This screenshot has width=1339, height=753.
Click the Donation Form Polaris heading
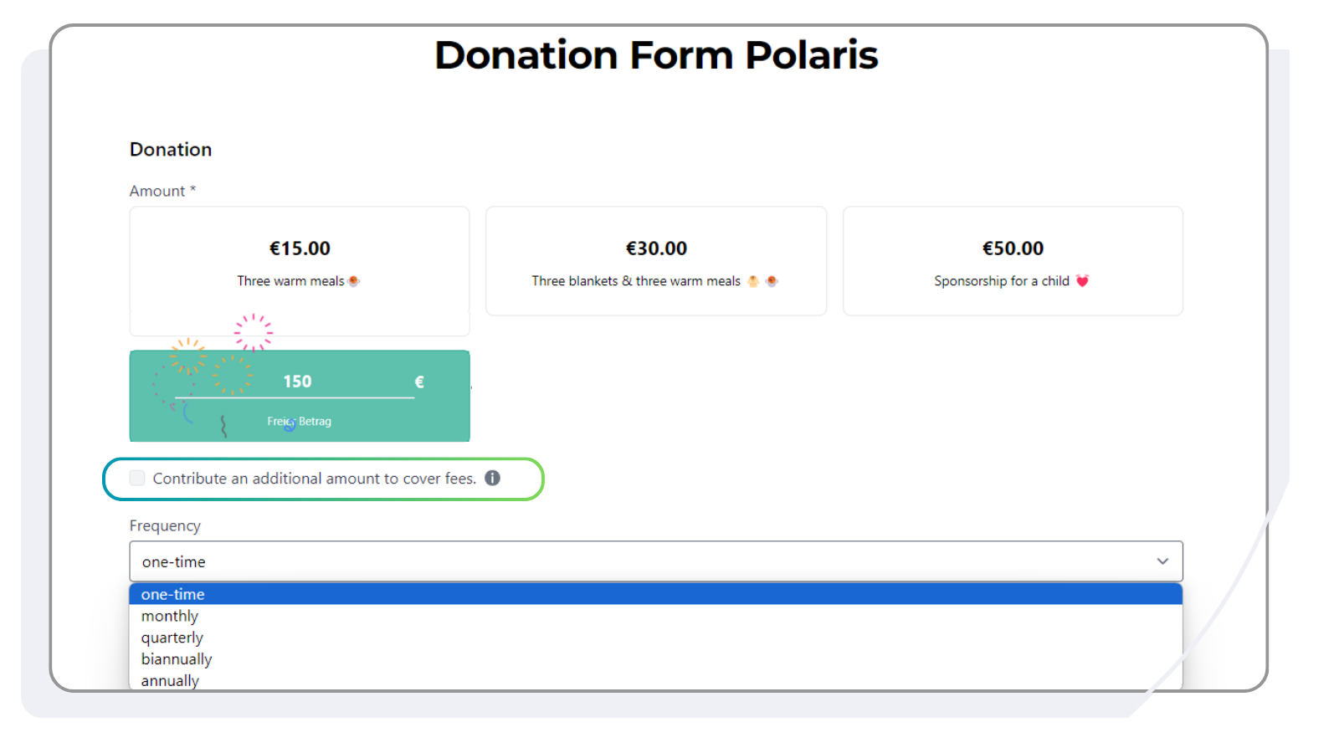click(x=656, y=54)
